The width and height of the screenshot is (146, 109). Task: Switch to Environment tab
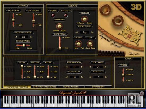98,87
